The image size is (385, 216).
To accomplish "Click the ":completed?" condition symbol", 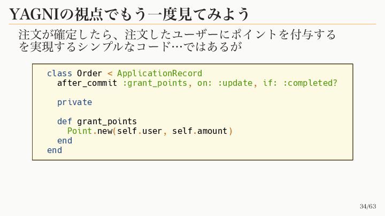I will 312,83.
